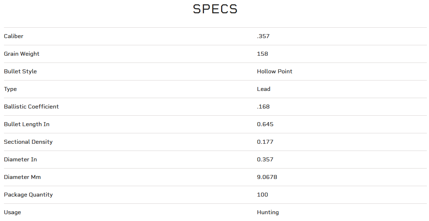The height and width of the screenshot is (221, 429).
Task: Click the Caliber label
Action: coord(14,36)
